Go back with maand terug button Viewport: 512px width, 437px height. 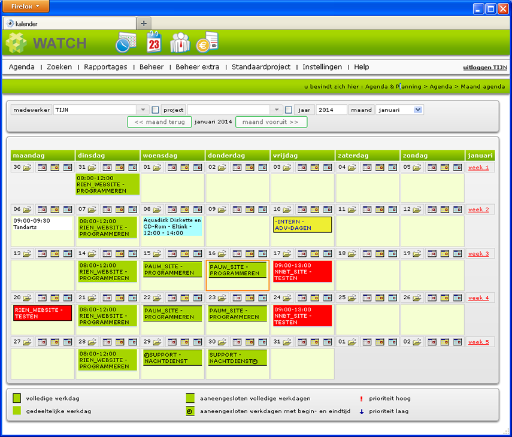(x=160, y=122)
